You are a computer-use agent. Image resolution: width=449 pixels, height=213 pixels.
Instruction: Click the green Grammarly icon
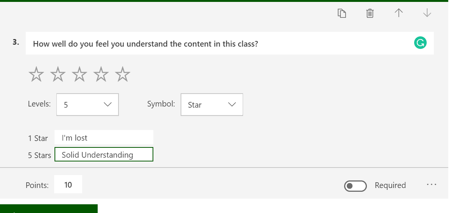tap(420, 43)
